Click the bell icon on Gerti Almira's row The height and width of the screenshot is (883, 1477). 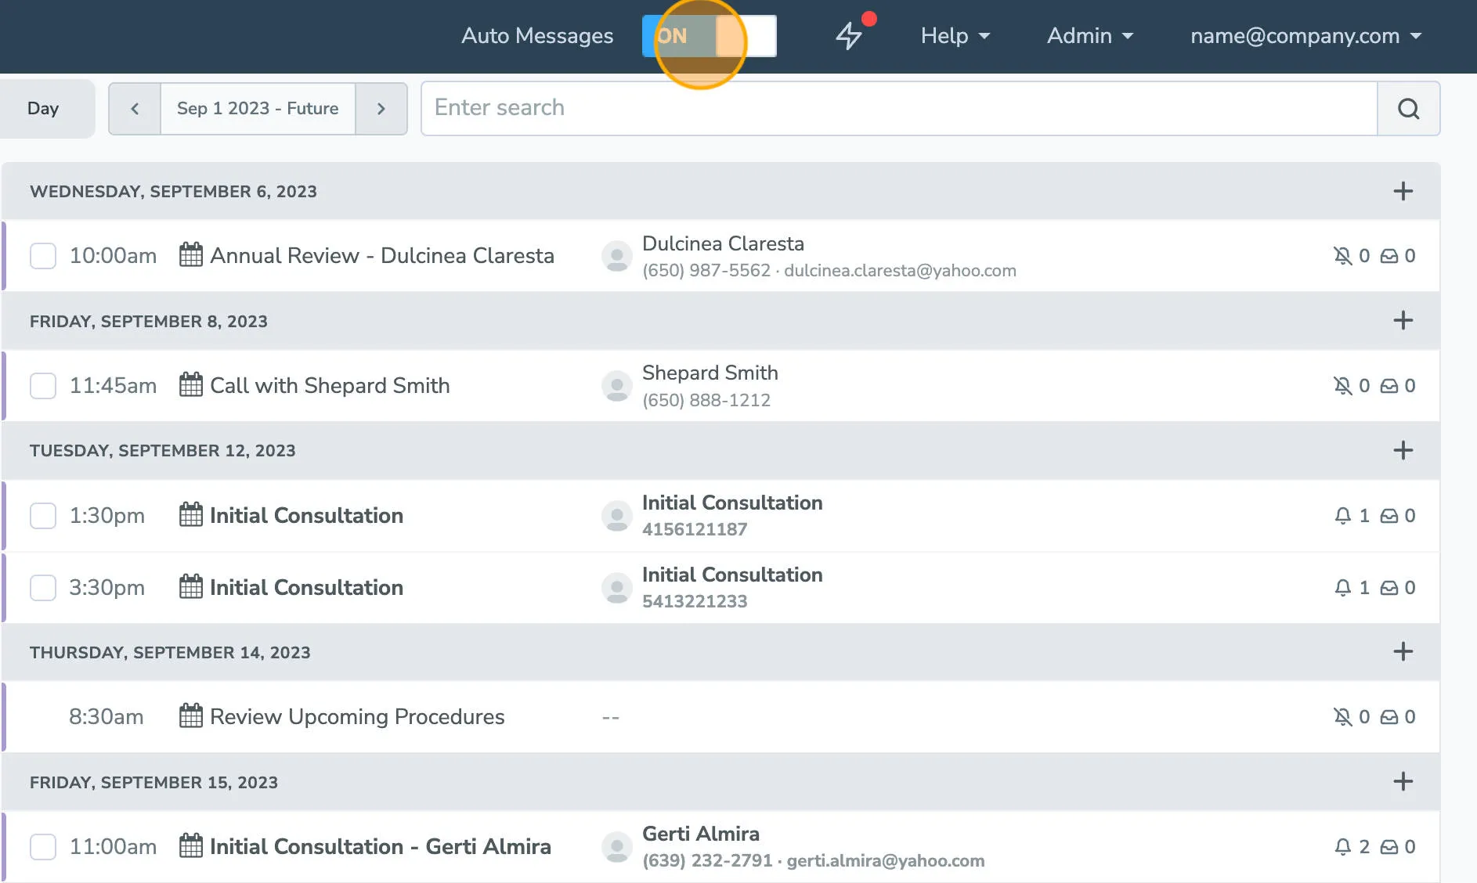coord(1344,846)
